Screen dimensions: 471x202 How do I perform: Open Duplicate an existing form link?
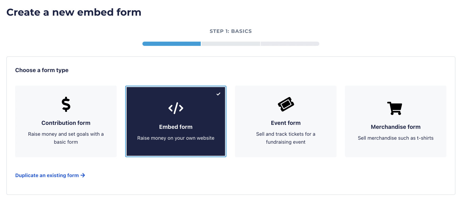click(47, 175)
